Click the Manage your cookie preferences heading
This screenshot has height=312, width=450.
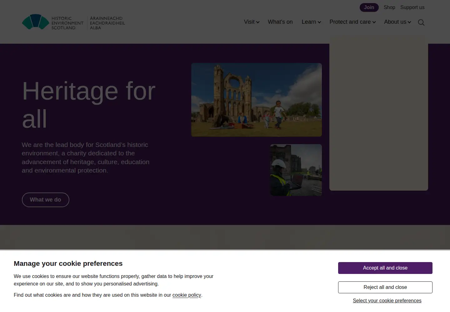pos(68,264)
